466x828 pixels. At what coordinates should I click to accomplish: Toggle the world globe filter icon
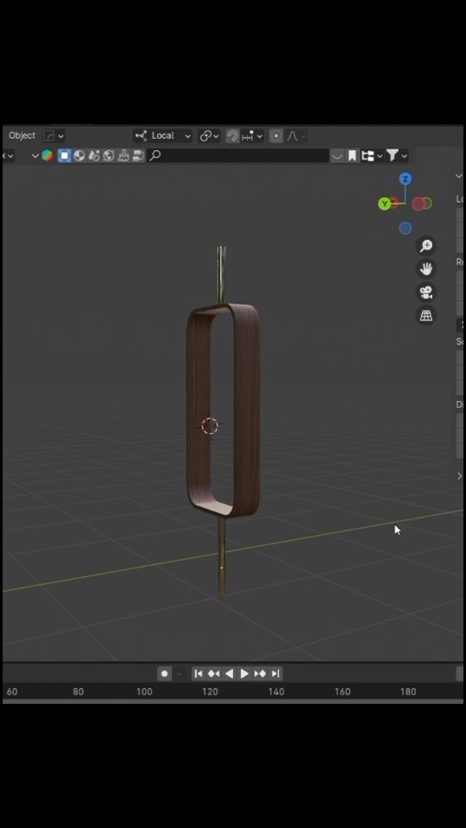click(x=109, y=155)
